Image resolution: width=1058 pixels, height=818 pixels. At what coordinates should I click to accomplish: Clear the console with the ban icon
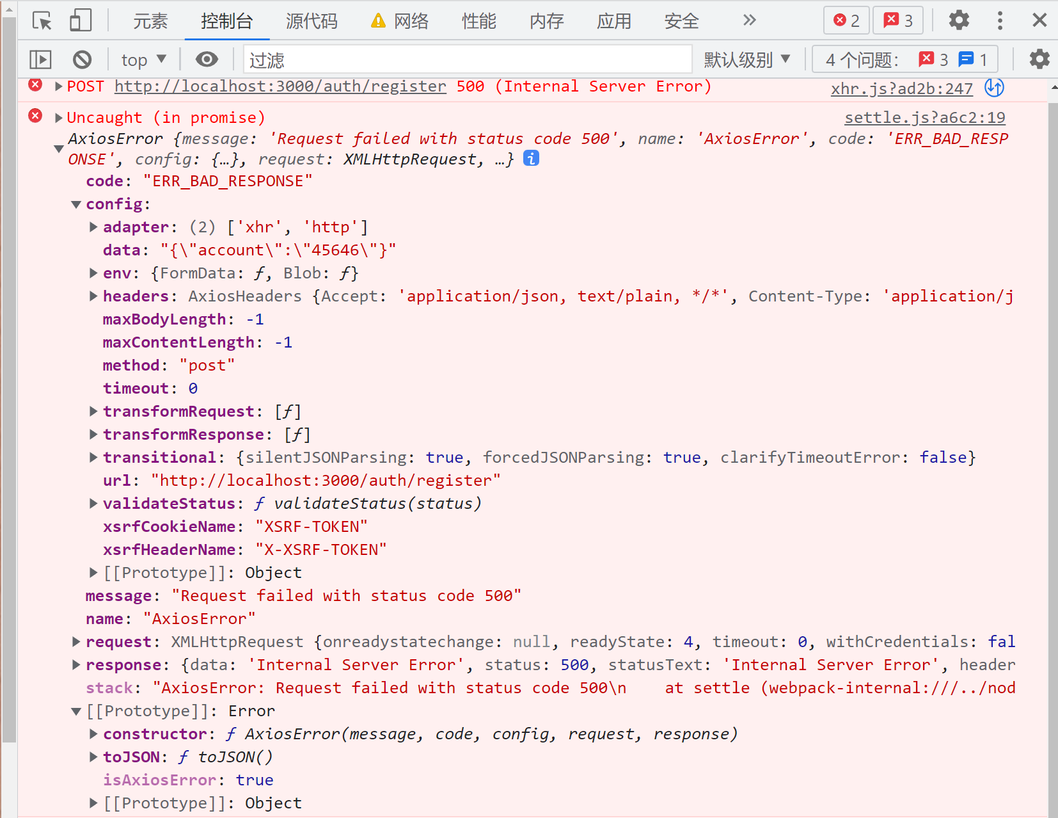(x=82, y=60)
